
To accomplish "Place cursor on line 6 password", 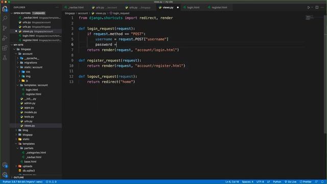I will pyautogui.click(x=103, y=44).
